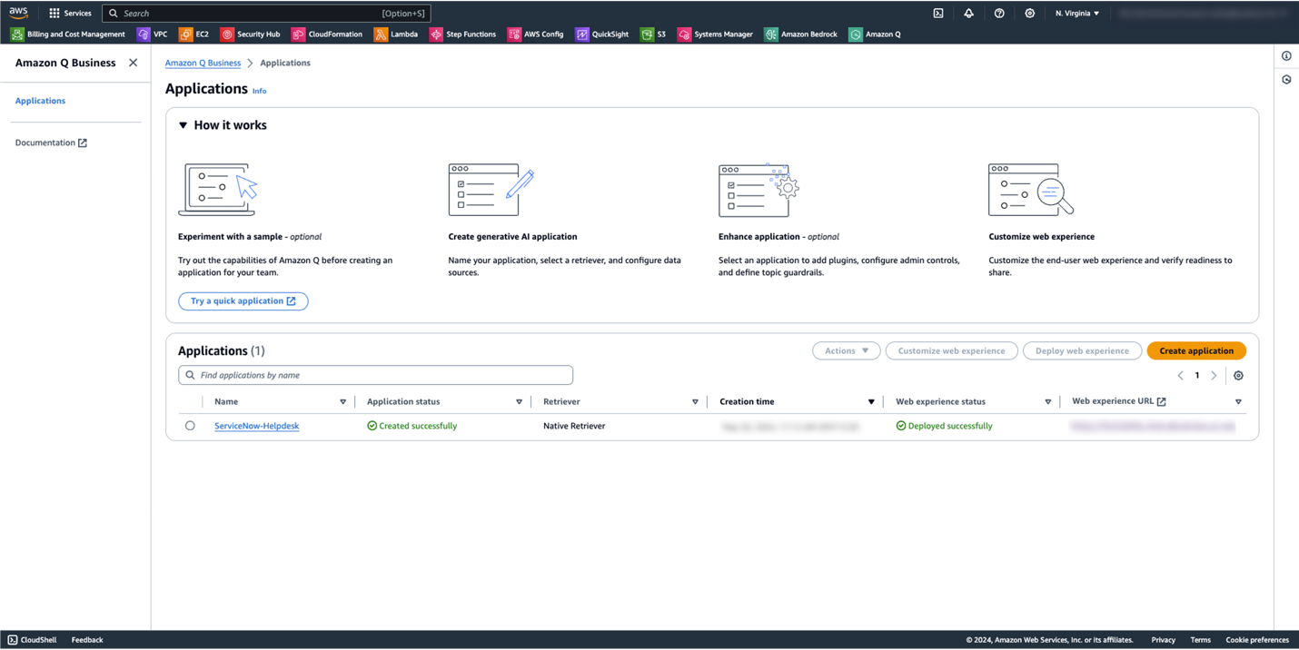Close the Amazon Q Business side navigation
1299x650 pixels.
(x=134, y=63)
